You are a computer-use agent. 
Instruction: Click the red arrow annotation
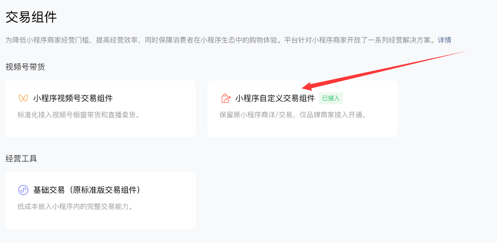[384, 69]
